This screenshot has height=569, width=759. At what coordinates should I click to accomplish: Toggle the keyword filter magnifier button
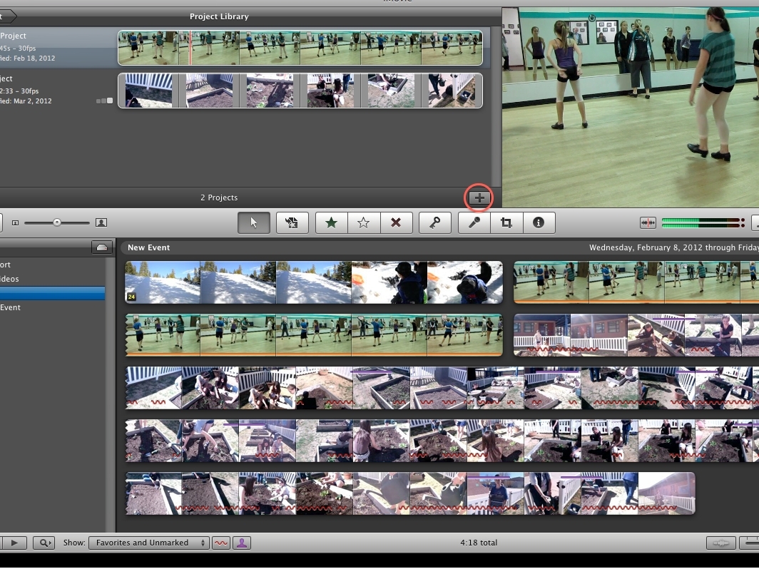pos(44,543)
